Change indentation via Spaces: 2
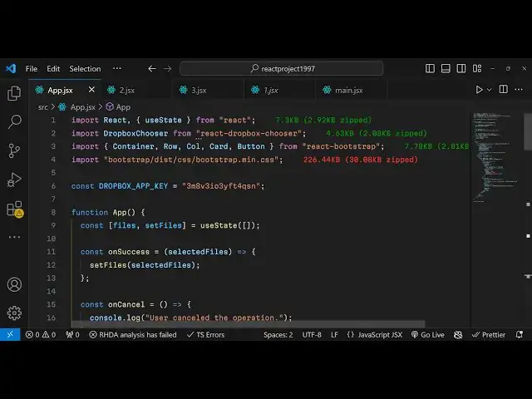The image size is (532, 399). 278,334
